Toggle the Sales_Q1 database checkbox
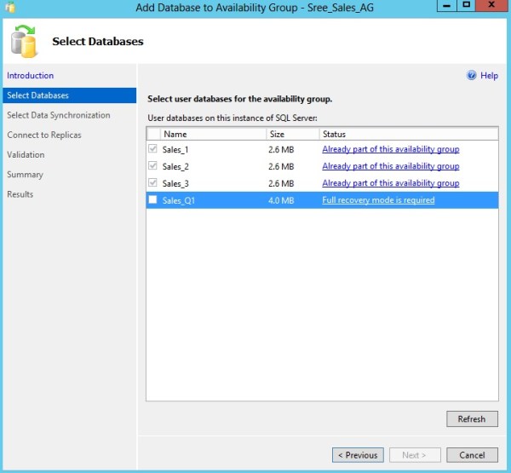511x473 pixels. (x=153, y=200)
